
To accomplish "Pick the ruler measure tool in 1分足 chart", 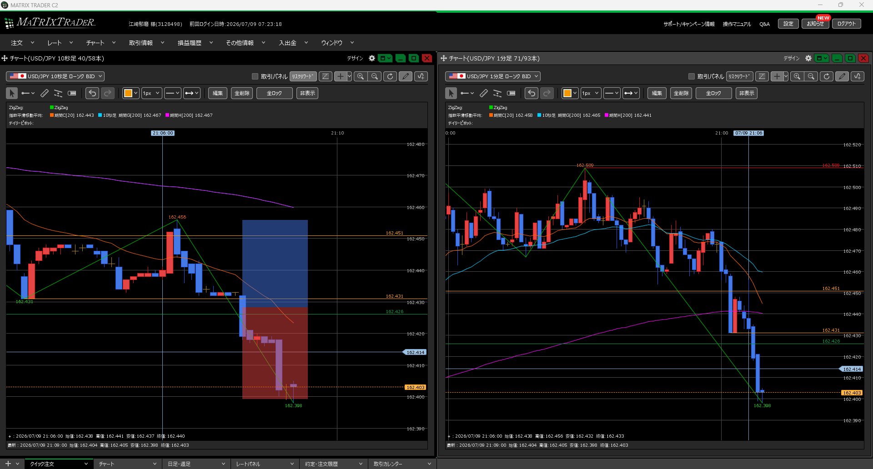I will (484, 93).
